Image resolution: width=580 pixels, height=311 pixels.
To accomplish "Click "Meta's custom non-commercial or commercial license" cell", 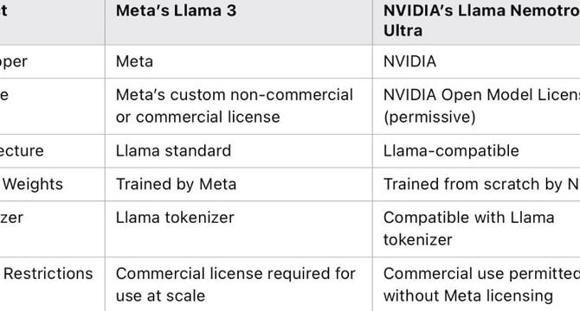I will pos(239,106).
